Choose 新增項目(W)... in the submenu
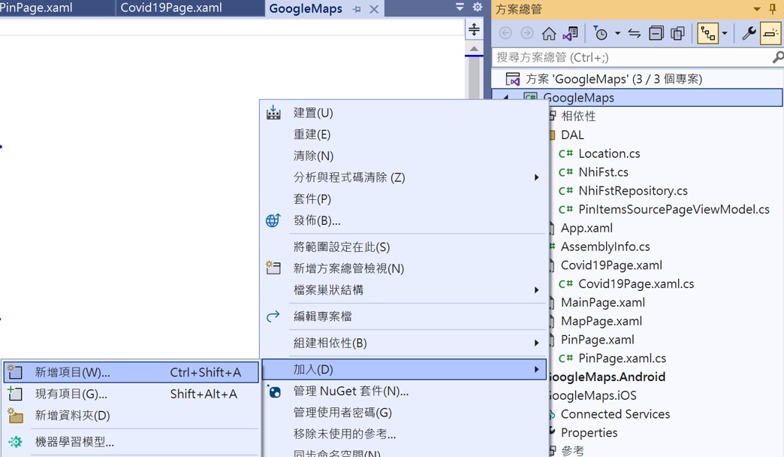The height and width of the screenshot is (457, 784). click(x=131, y=372)
